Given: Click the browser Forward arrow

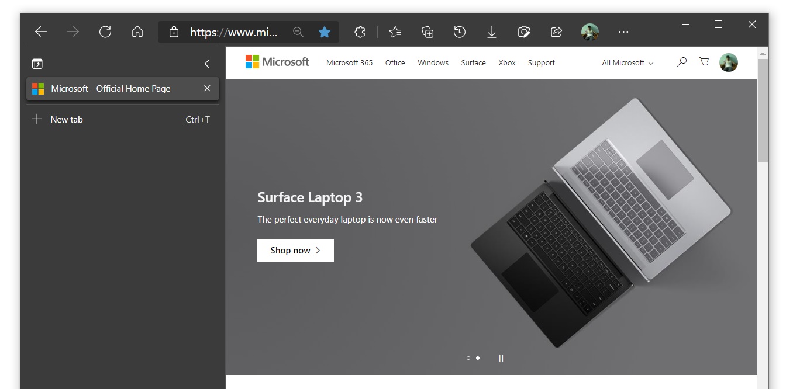Looking at the screenshot, I should [73, 32].
